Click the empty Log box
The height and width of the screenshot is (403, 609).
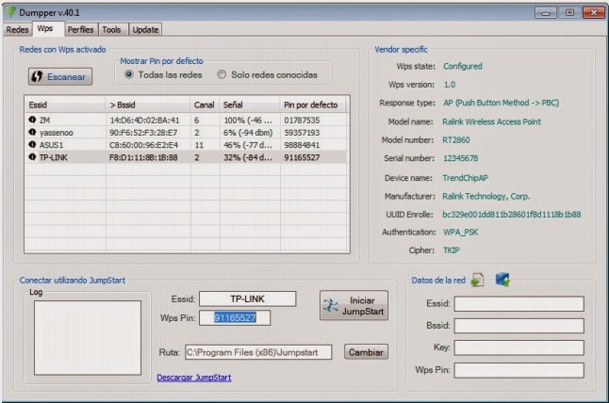pos(88,337)
